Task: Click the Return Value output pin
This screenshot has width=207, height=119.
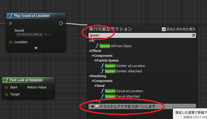Action: click(49, 87)
